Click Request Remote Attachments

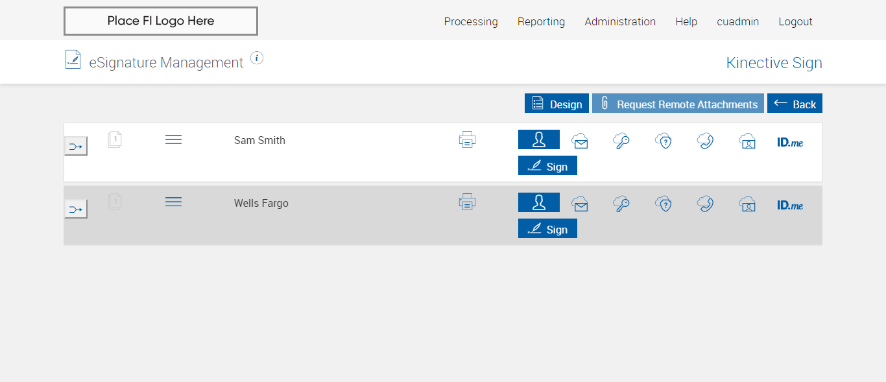[678, 104]
